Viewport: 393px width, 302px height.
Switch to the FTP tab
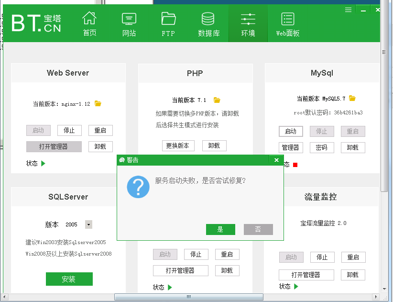point(168,24)
